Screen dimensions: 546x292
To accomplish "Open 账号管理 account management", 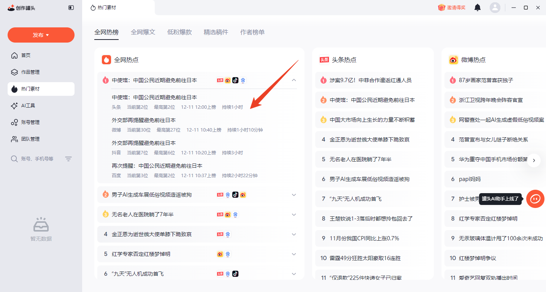I will [30, 122].
